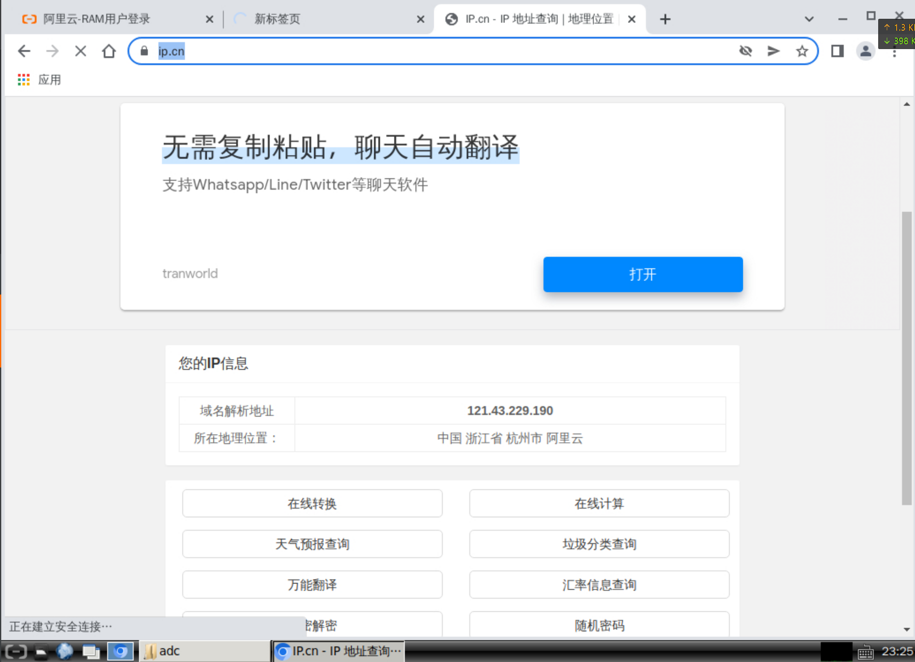
Task: Go back to previous page
Action: click(x=24, y=51)
